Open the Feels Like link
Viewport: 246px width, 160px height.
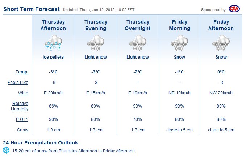18,83
